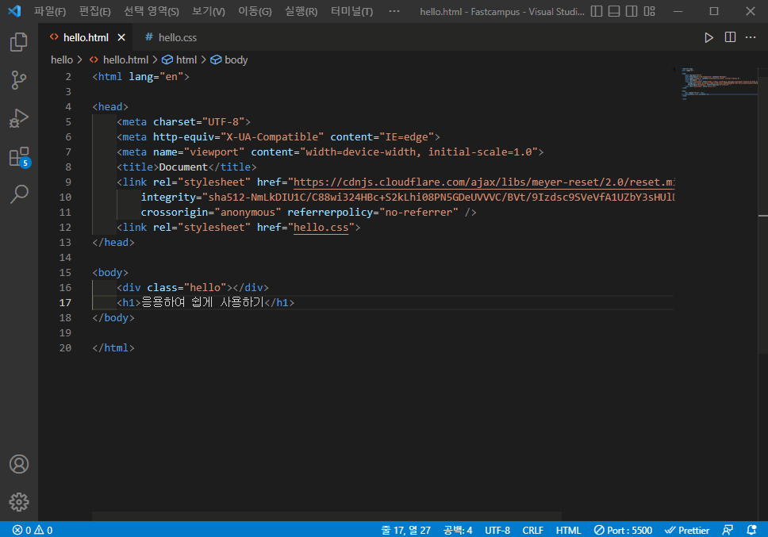Screen dimensions: 768x537
Task: Expand the body breadcrumb item
Action: (x=229, y=59)
